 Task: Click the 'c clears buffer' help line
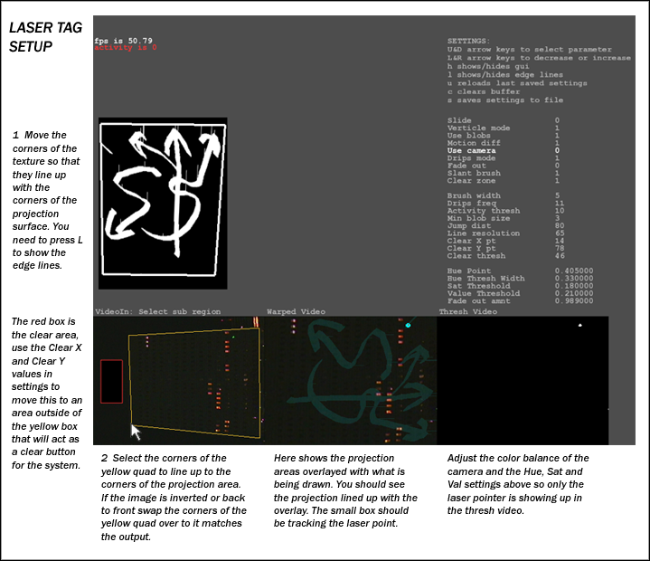click(484, 91)
